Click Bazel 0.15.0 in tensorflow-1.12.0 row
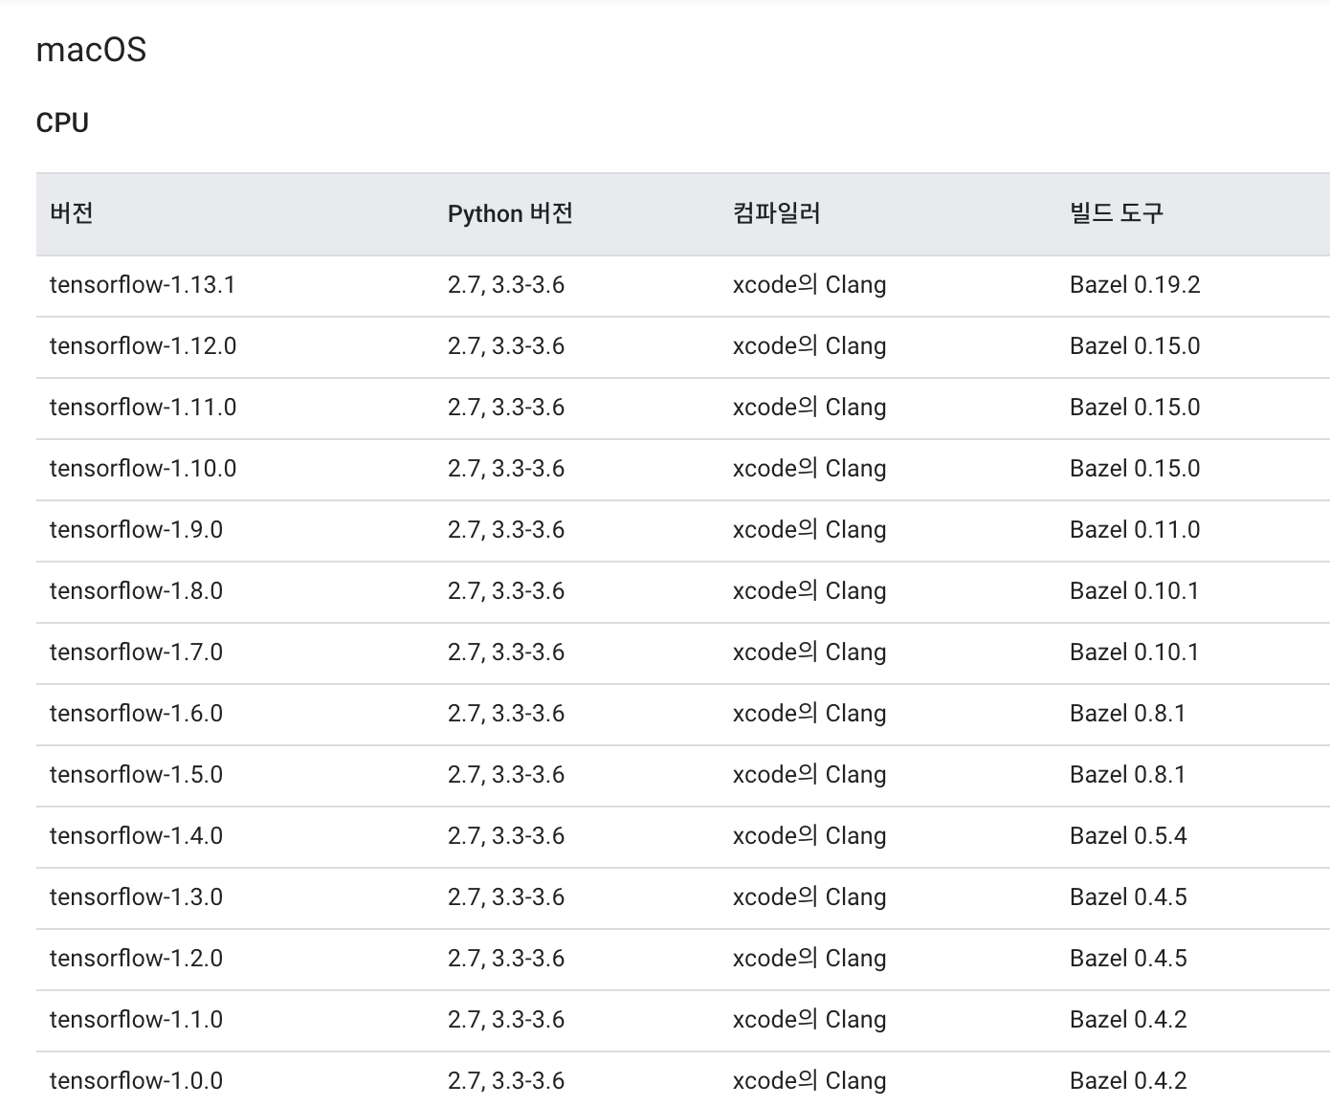Screen dimensions: 1330x1106 [1135, 346]
